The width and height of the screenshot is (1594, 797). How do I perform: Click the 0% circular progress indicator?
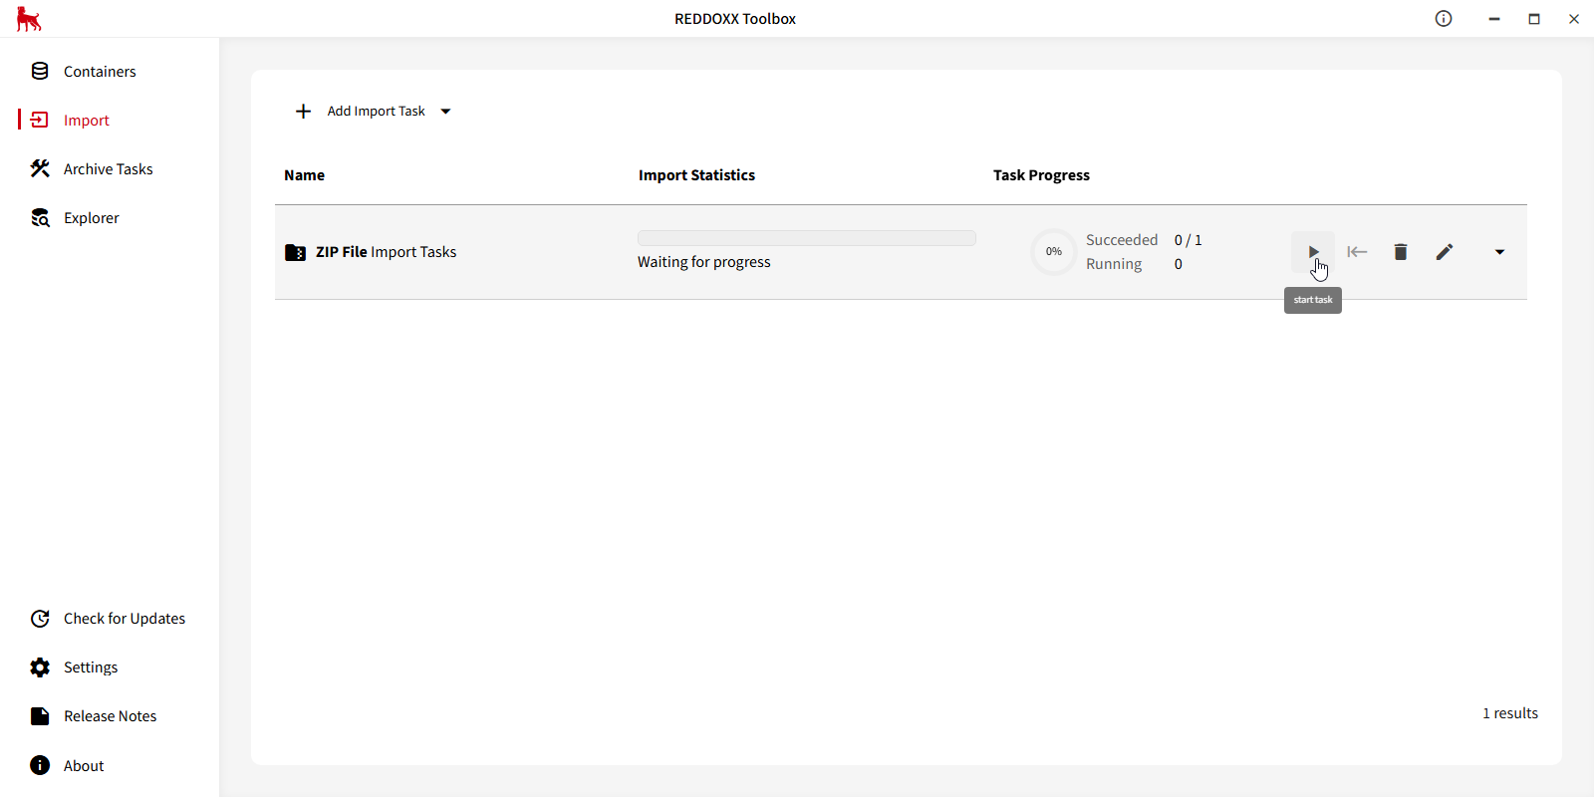click(1054, 252)
